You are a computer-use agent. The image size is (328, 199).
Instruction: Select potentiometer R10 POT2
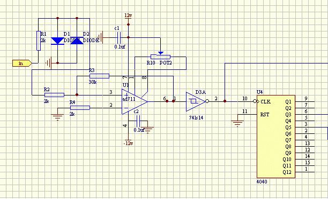click(160, 56)
